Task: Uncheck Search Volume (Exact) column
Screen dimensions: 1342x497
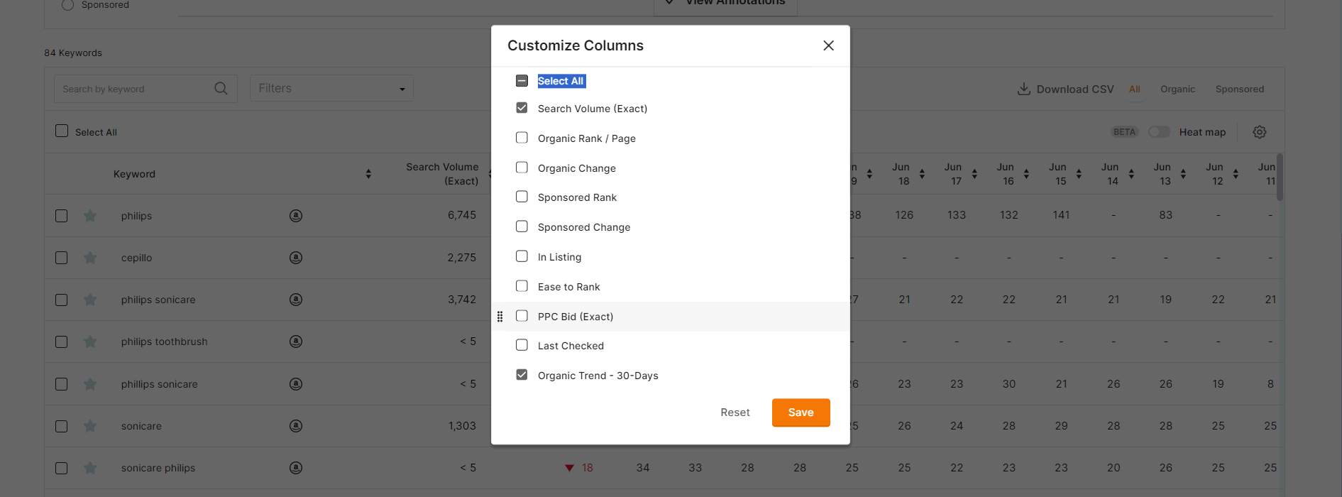Action: pos(522,108)
